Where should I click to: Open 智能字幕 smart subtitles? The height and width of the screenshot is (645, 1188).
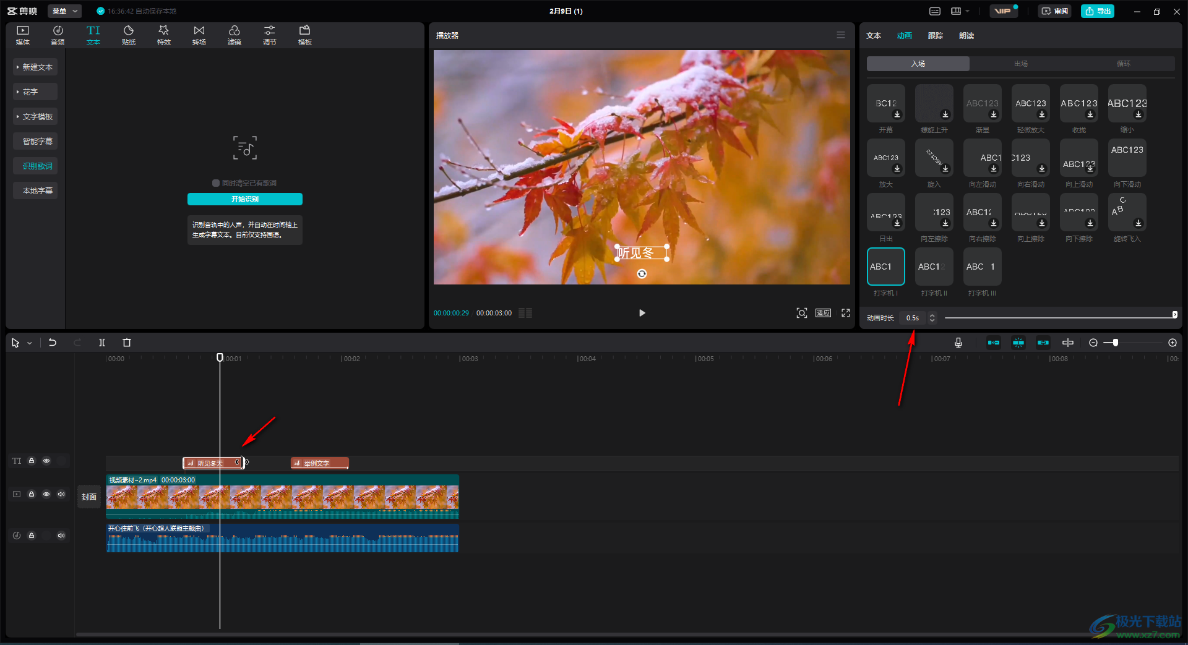35,141
